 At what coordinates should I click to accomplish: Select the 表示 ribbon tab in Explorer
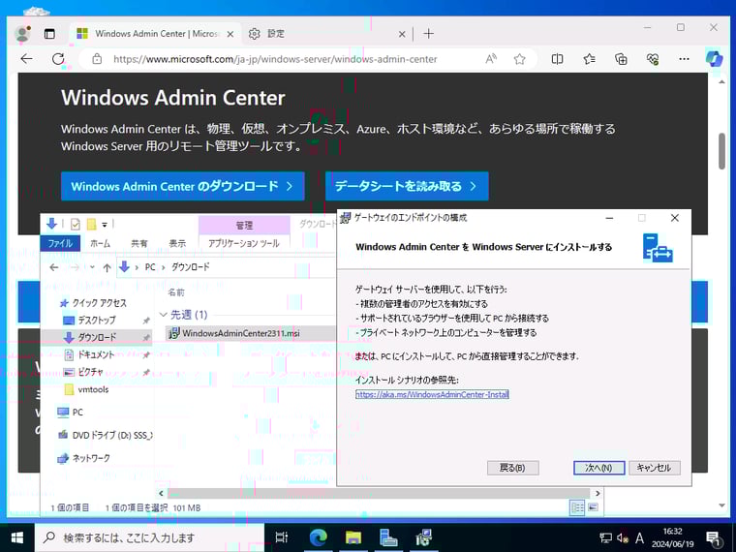click(x=177, y=243)
